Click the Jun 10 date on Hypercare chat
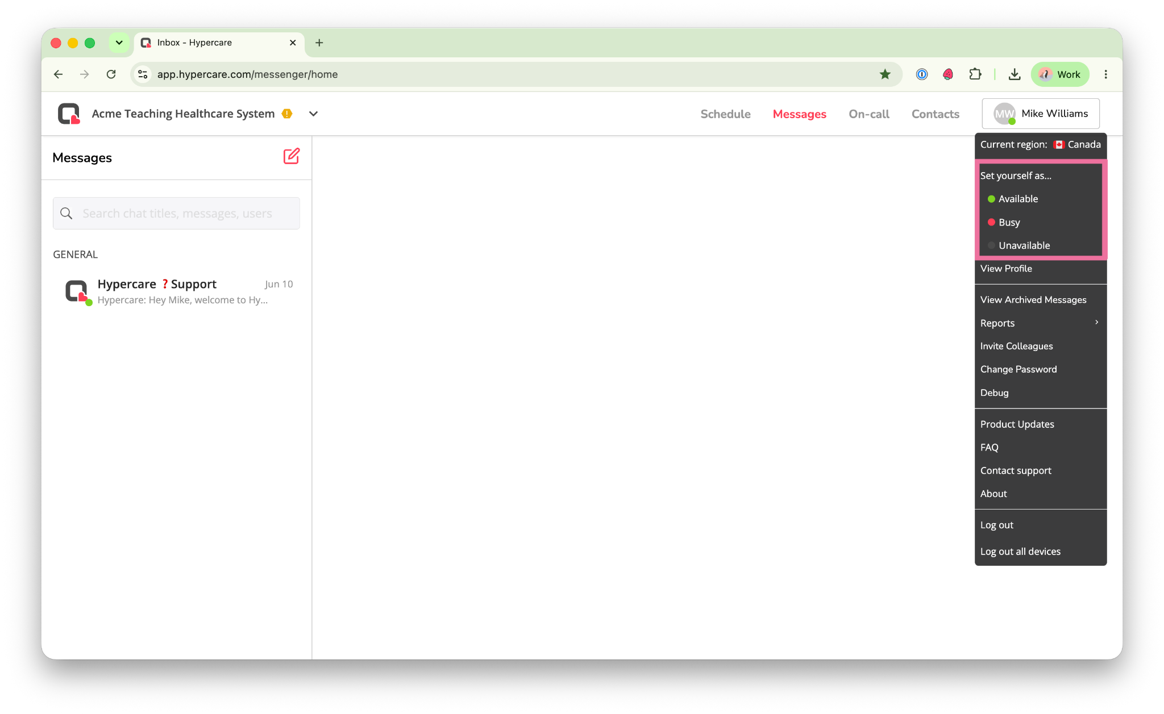The height and width of the screenshot is (714, 1164). (278, 284)
